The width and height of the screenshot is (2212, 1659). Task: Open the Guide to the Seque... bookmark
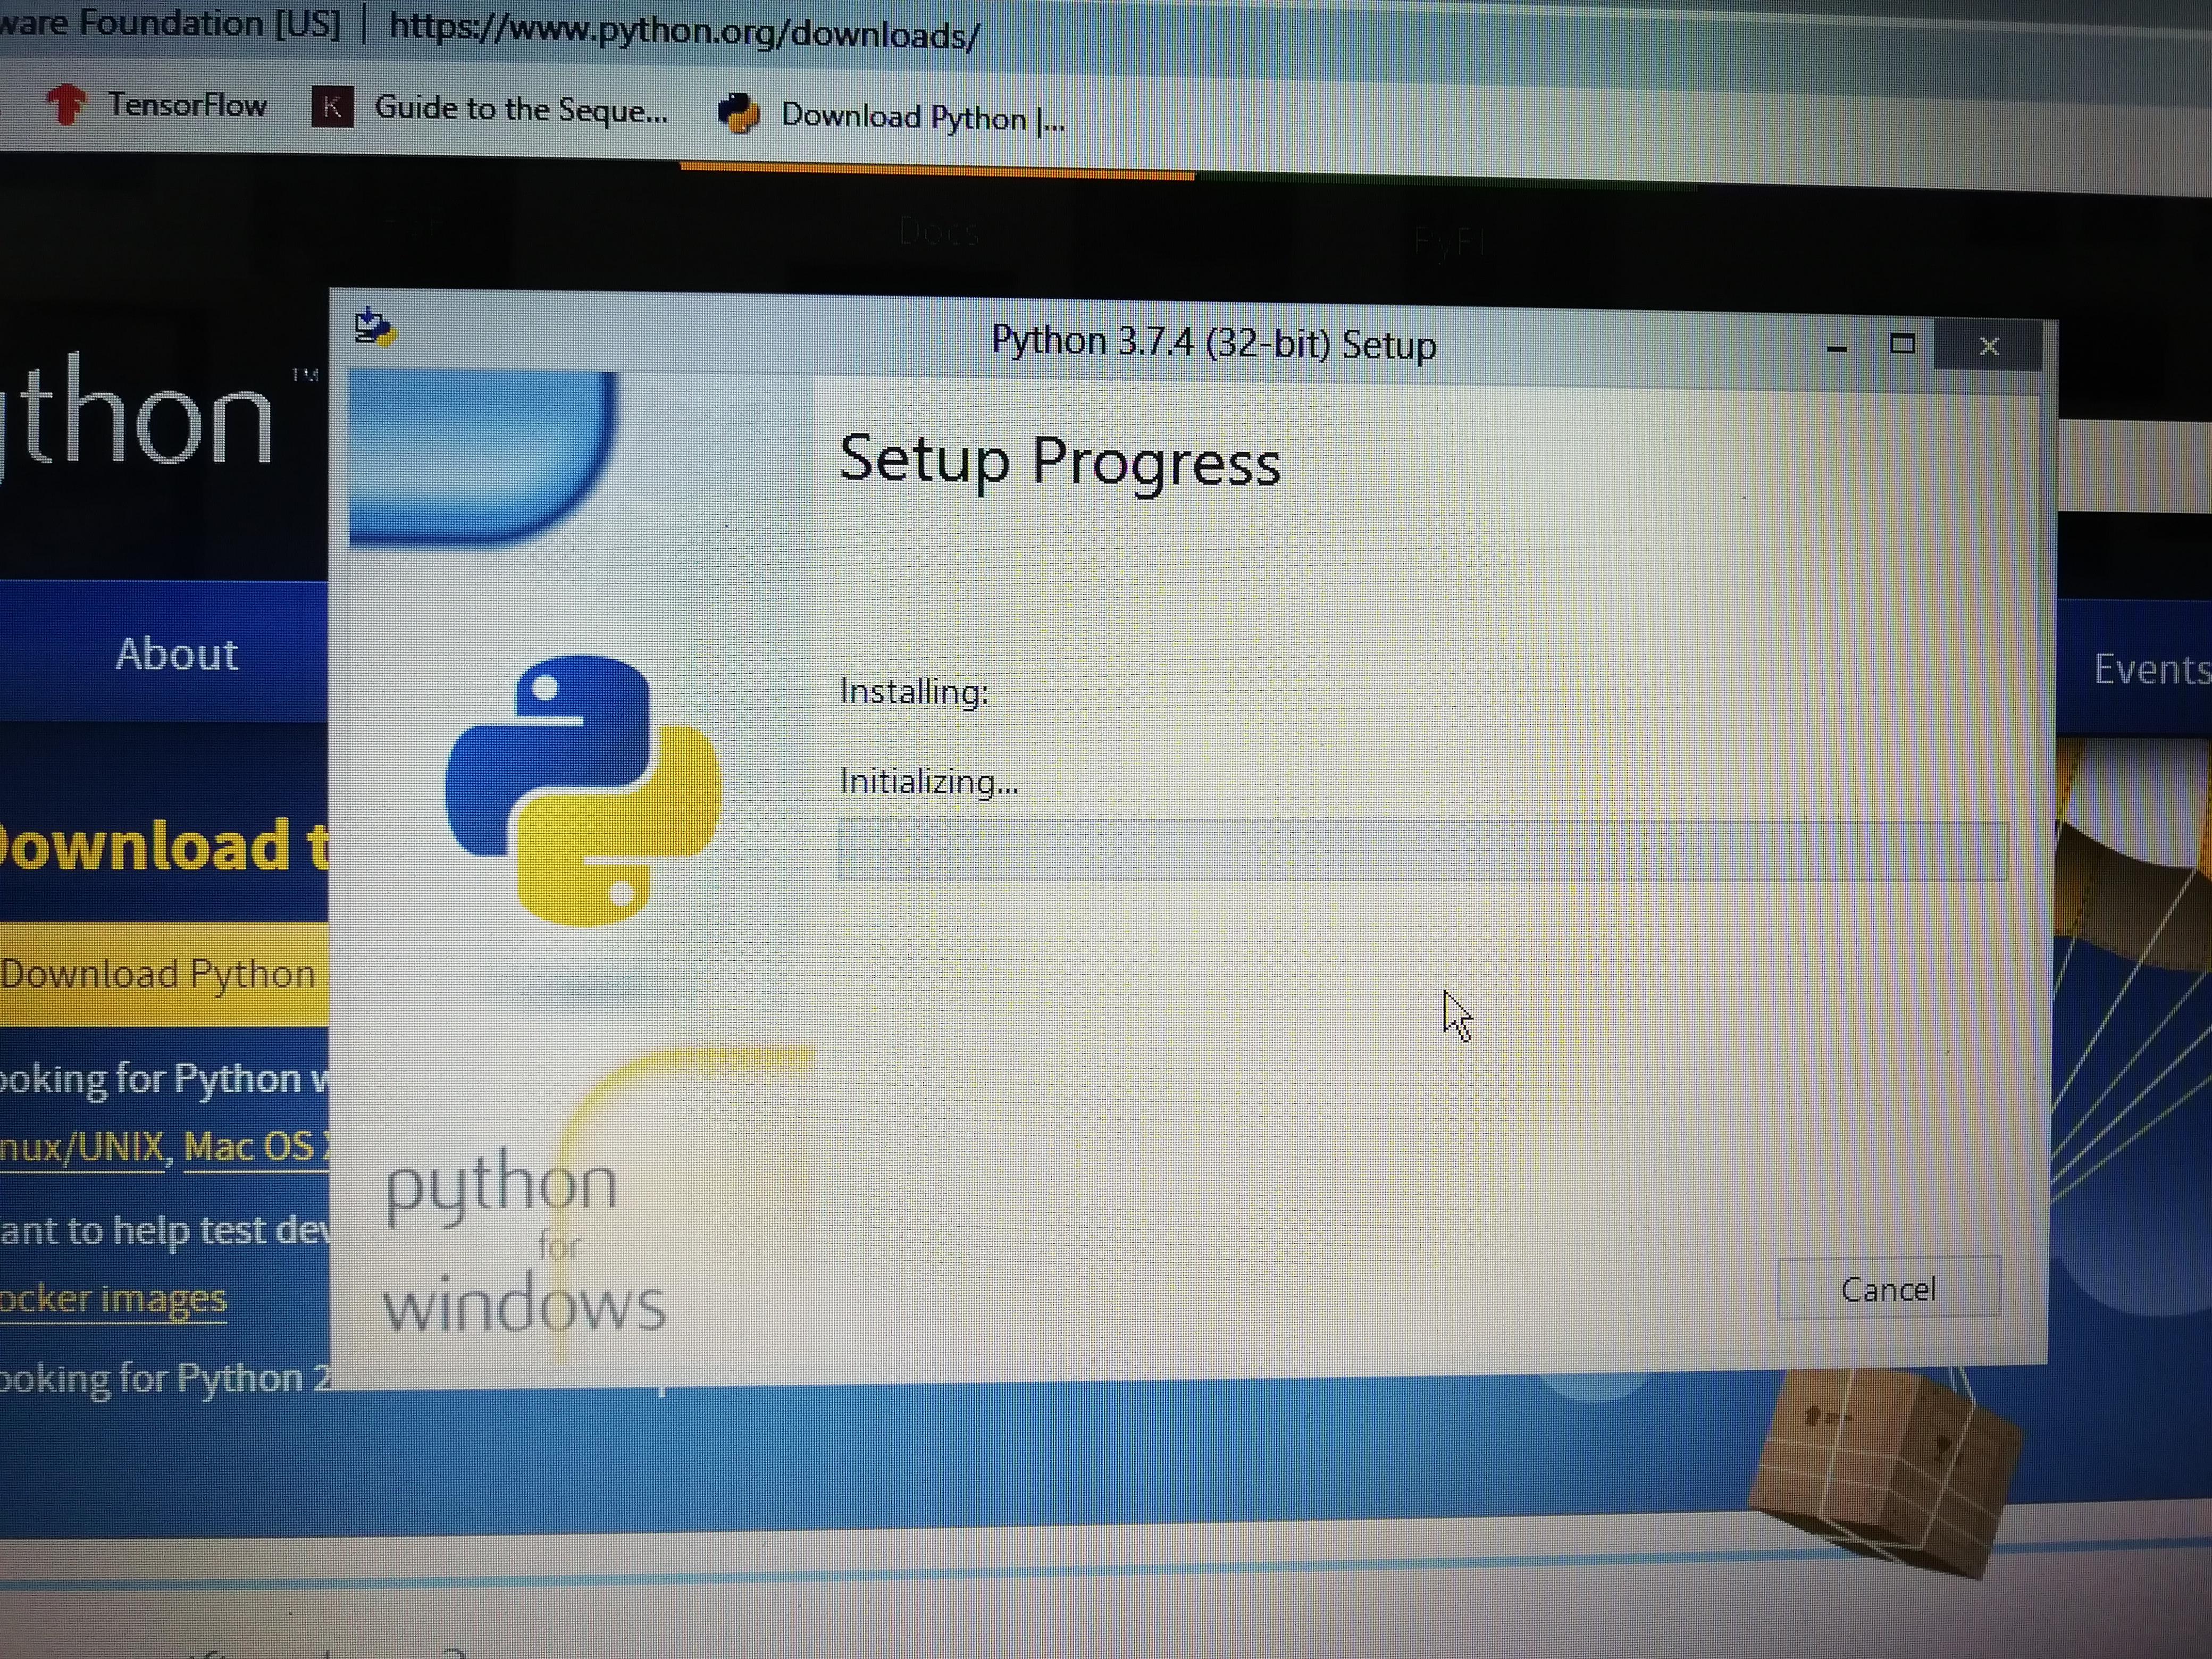(x=519, y=109)
